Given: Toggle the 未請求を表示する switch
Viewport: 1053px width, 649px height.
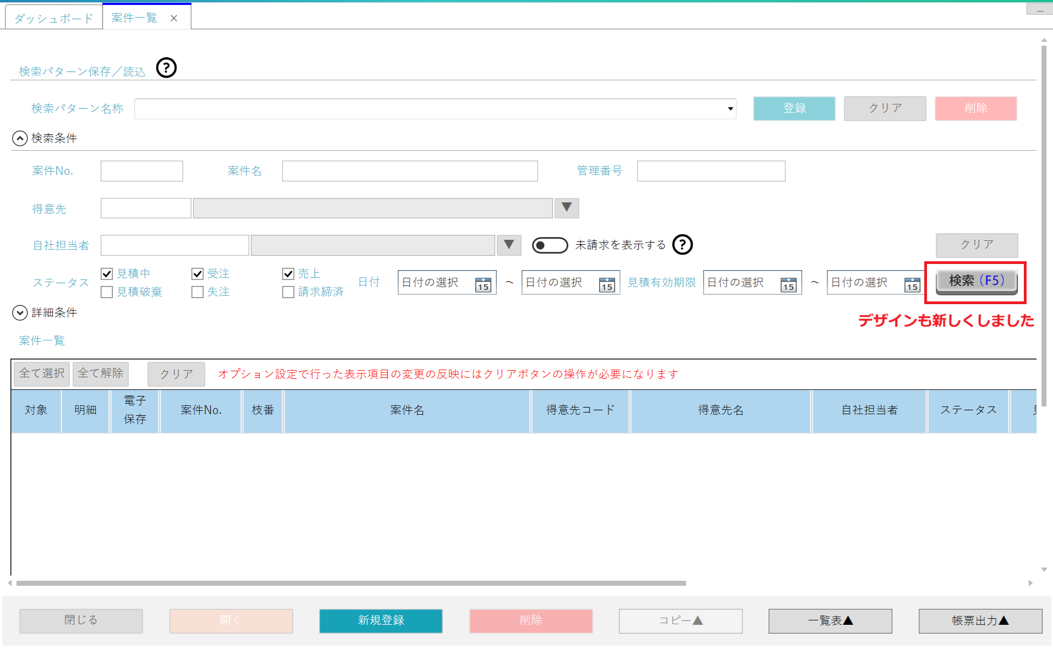Looking at the screenshot, I should point(550,245).
